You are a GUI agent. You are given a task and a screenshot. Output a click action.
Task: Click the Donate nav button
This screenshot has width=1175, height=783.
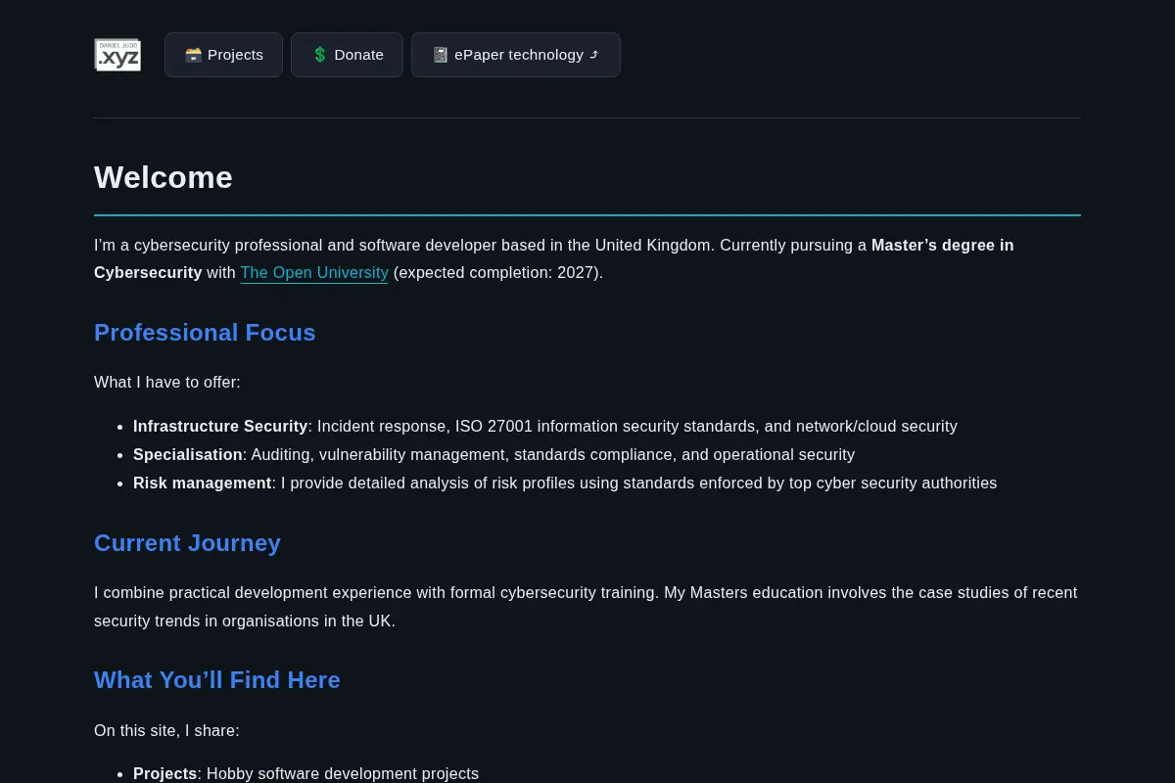(x=347, y=55)
